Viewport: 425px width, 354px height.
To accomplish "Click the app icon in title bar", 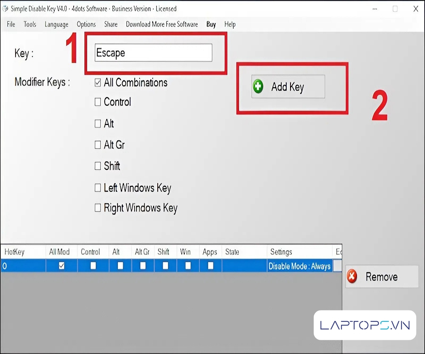I will (5, 9).
